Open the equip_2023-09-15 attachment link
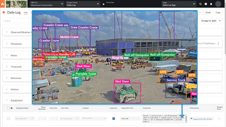This screenshot has width=226, height=127. point(203,119)
